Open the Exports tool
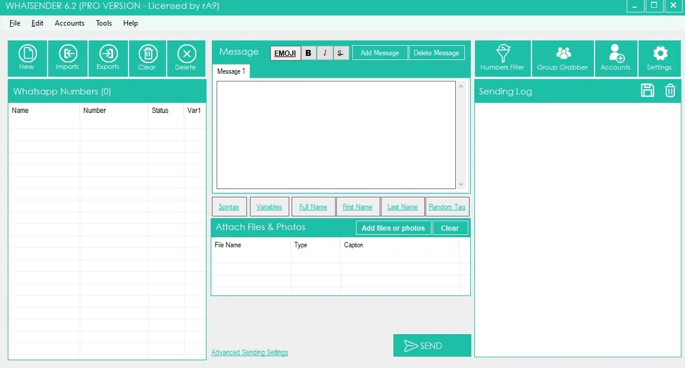Viewport: 685px width, 368px height. pos(108,58)
